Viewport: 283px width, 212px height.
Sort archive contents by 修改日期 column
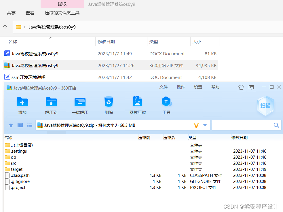(239, 138)
